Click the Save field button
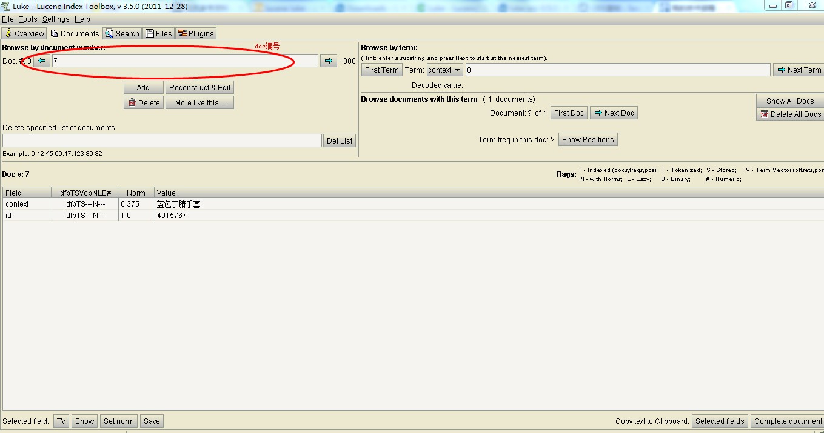Image resolution: width=824 pixels, height=433 pixels. click(152, 421)
